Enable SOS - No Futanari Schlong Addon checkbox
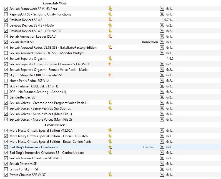221x179 pixels. pos(6,92)
